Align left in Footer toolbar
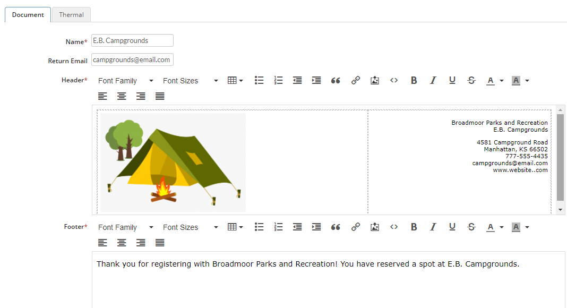567x308 pixels. coord(102,243)
